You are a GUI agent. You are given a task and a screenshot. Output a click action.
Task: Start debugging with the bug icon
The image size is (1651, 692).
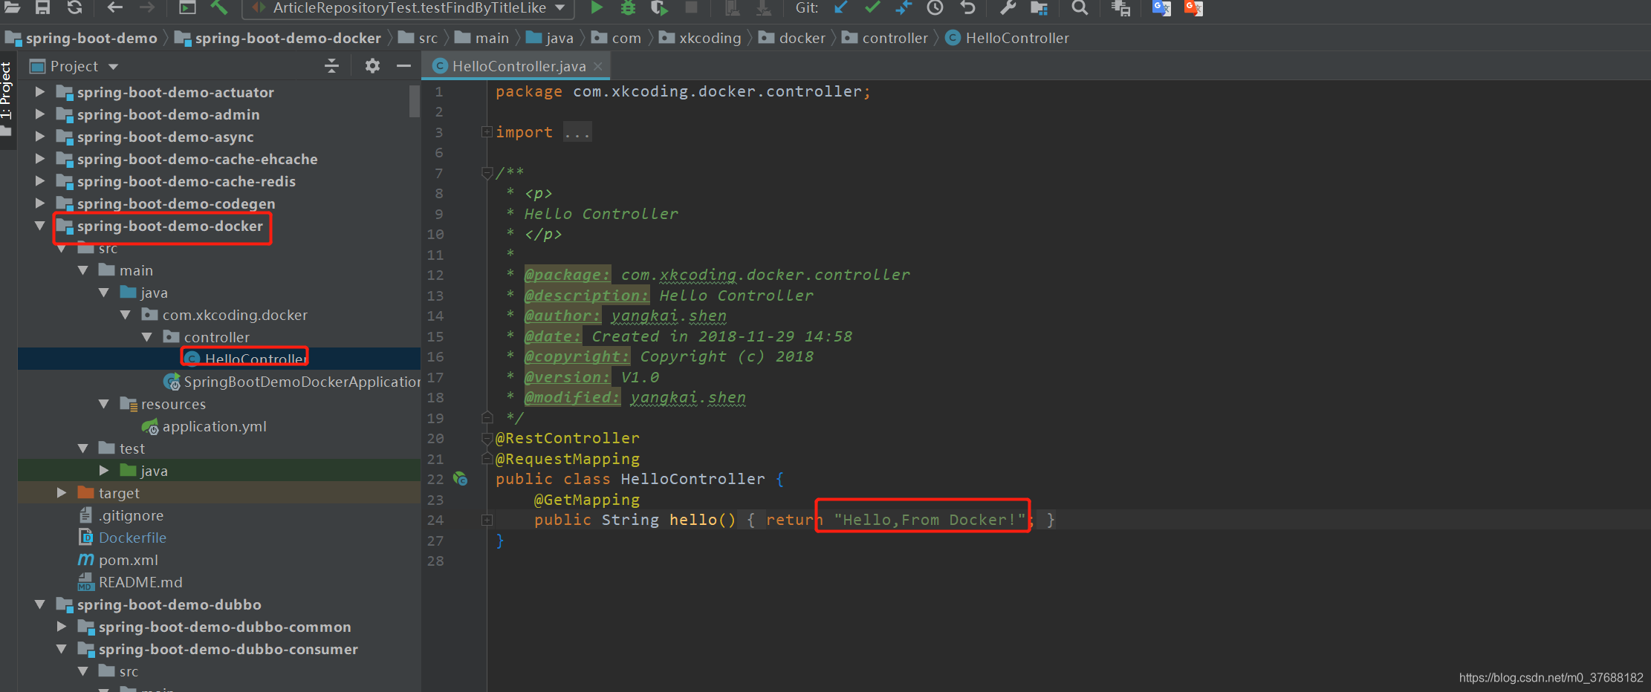(628, 7)
